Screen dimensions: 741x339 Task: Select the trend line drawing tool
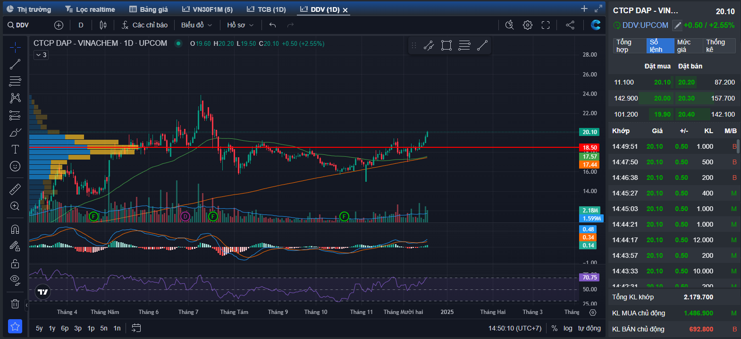click(15, 64)
